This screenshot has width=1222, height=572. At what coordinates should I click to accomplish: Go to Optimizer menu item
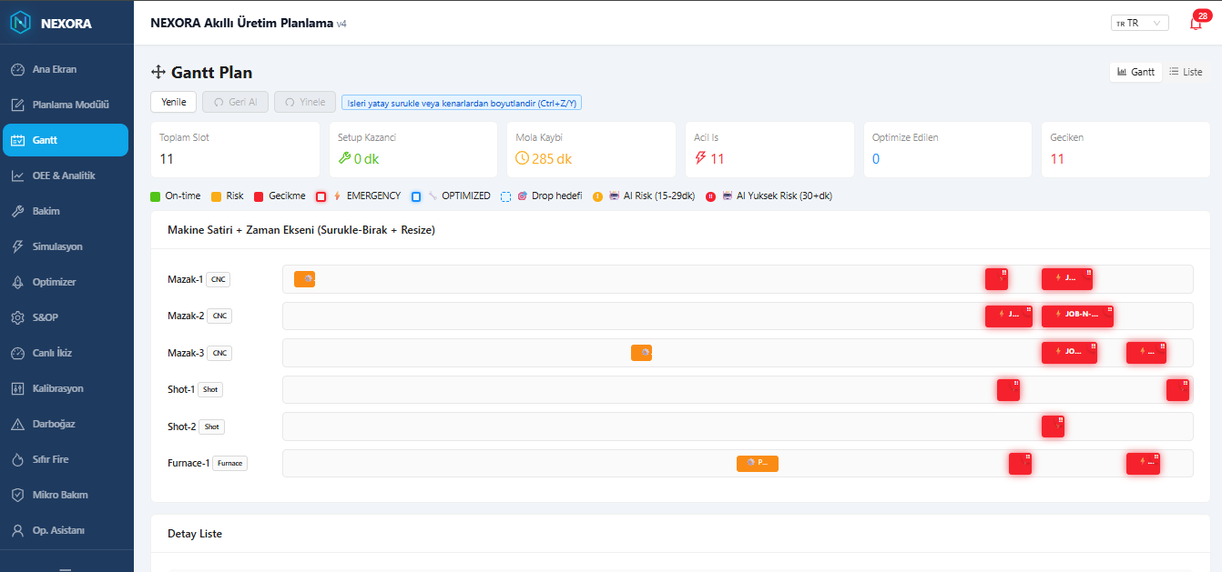pyautogui.click(x=66, y=282)
